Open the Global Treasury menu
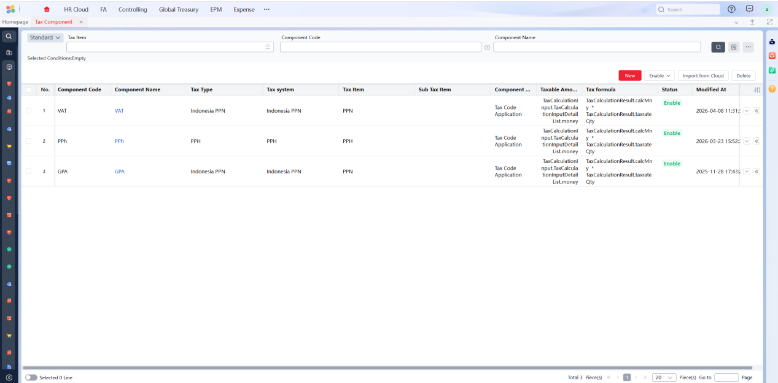This screenshot has width=778, height=383. (178, 9)
